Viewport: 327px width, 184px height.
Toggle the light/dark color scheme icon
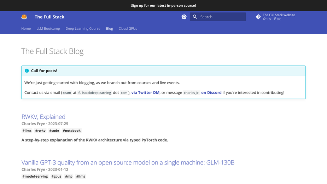(184, 17)
